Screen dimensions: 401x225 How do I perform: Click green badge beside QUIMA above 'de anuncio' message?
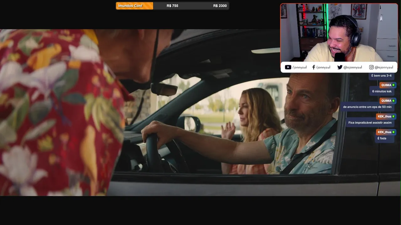pyautogui.click(x=393, y=101)
